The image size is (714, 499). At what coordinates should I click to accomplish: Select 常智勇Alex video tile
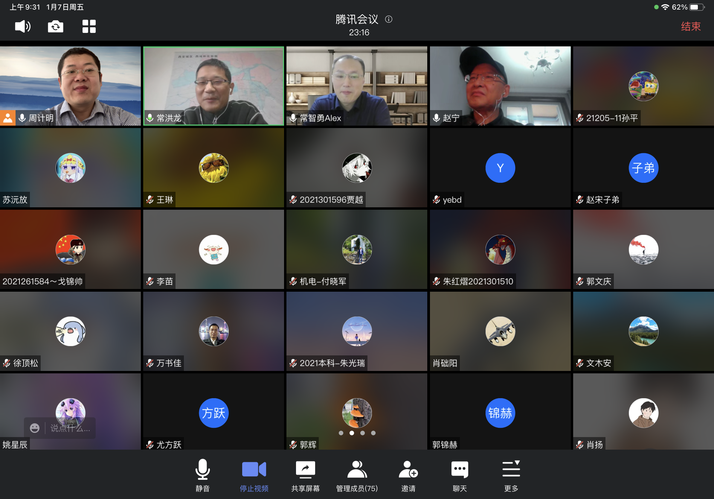357,86
